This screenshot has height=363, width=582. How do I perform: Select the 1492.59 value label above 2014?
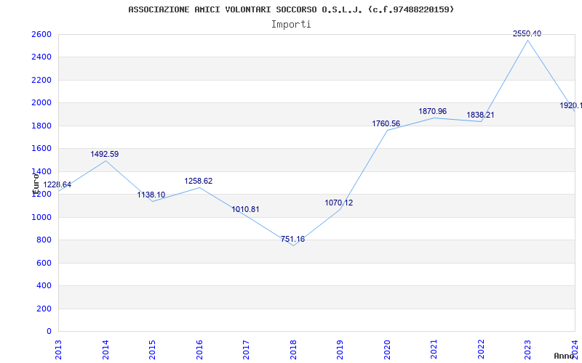coord(104,154)
